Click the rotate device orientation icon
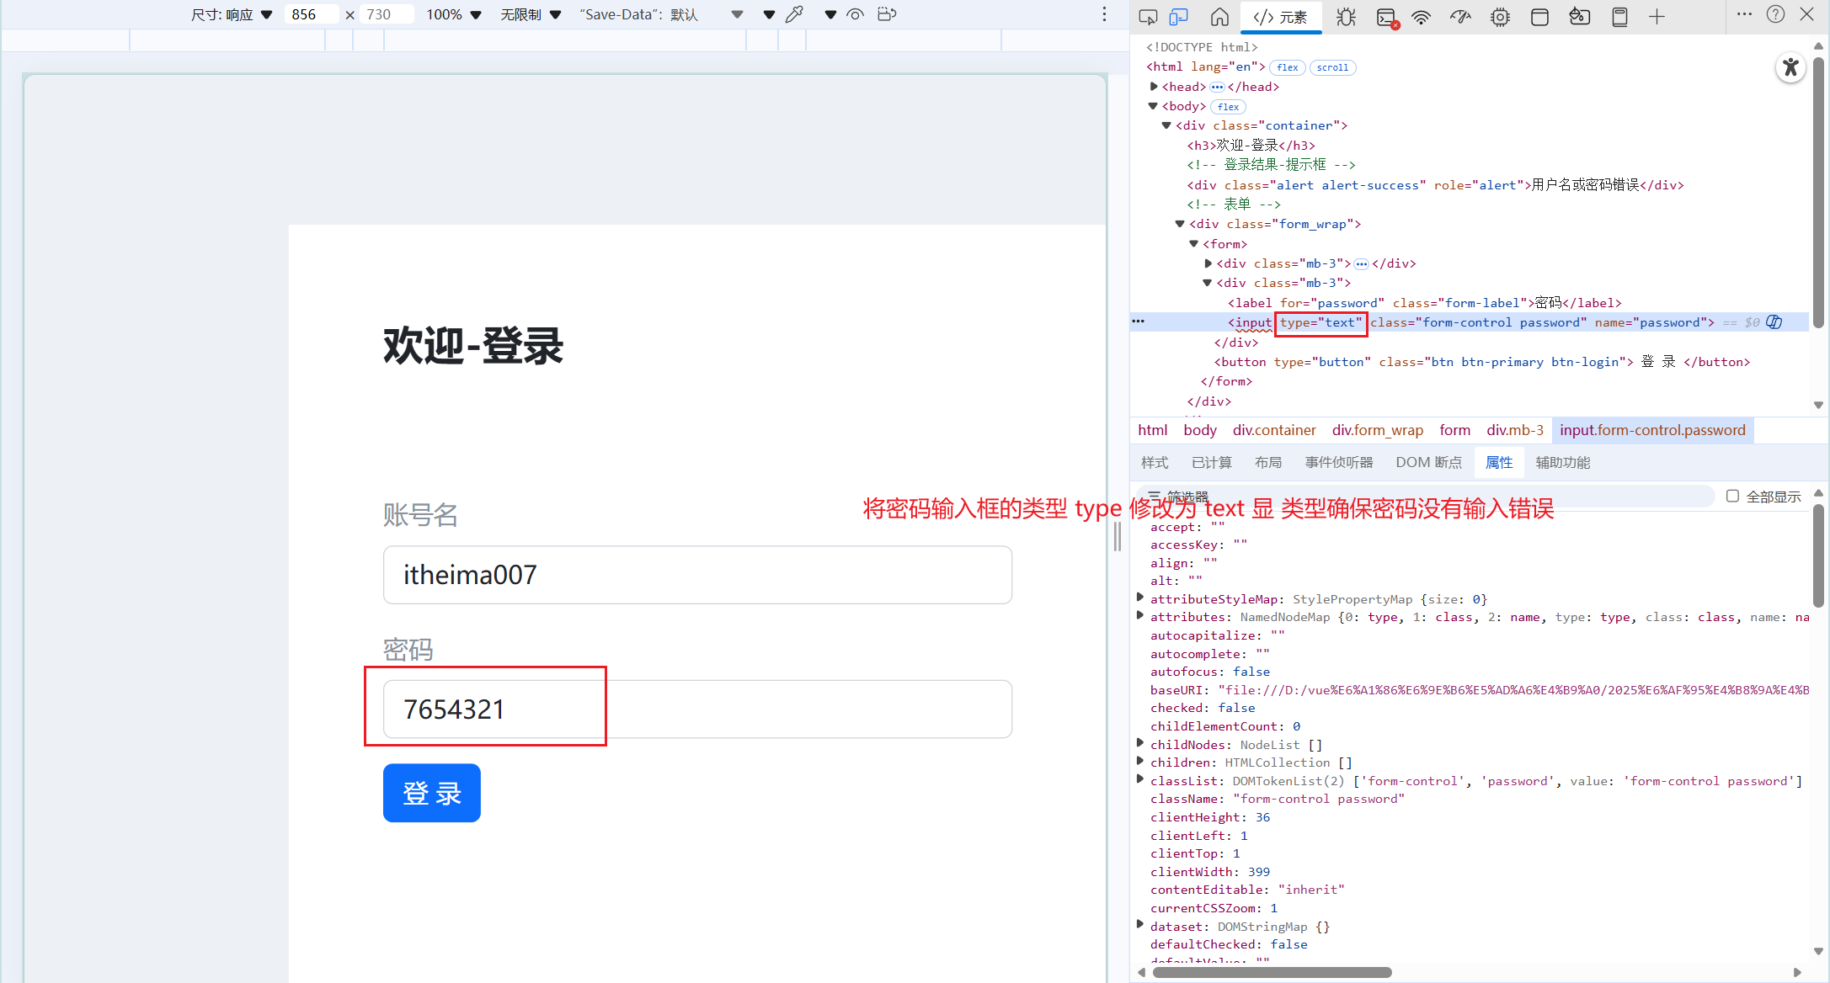The image size is (1830, 983). (x=886, y=14)
